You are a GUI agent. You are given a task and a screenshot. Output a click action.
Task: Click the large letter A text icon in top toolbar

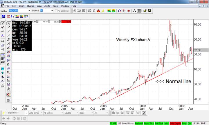pyautogui.click(x=134, y=11)
